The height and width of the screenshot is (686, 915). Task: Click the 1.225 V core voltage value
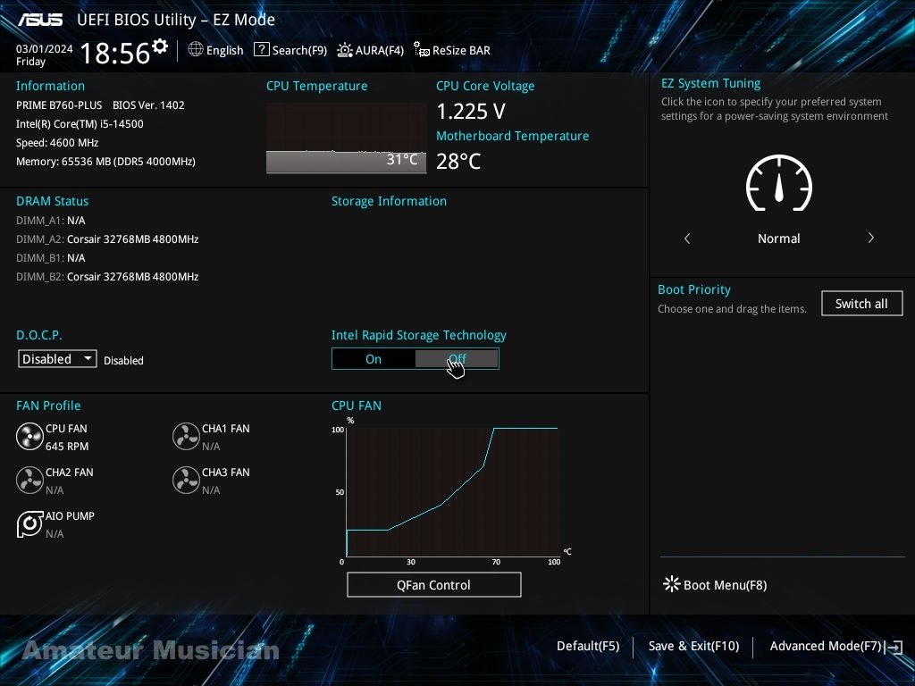click(x=471, y=111)
